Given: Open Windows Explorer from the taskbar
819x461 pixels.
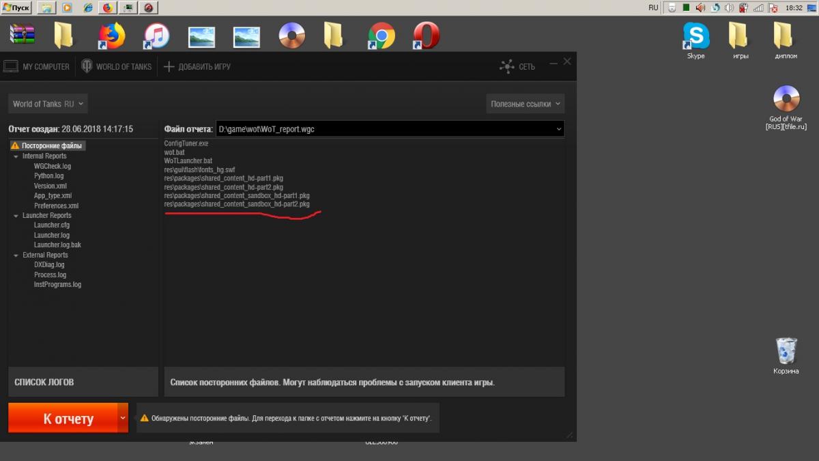Looking at the screenshot, I should [46, 8].
